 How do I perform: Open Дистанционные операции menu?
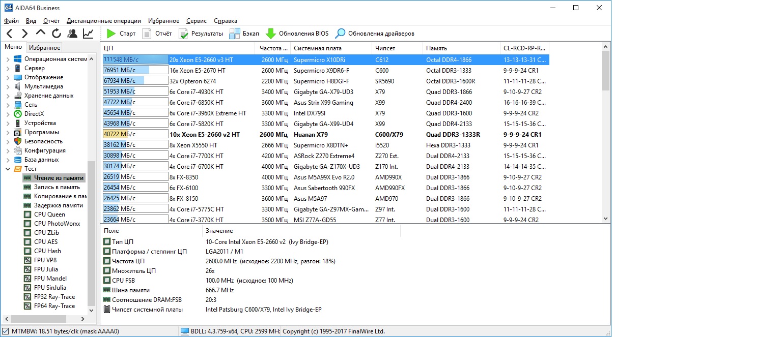click(104, 21)
